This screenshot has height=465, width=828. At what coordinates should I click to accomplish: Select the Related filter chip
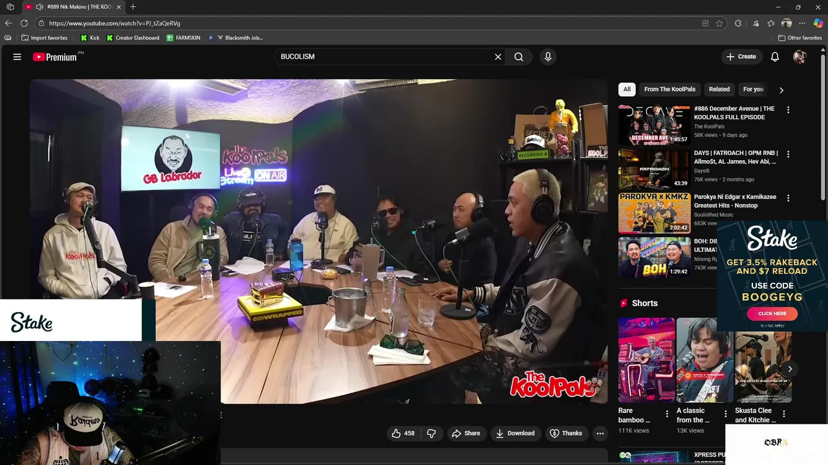coord(719,89)
